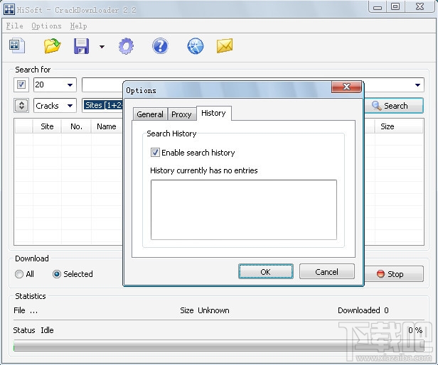
Task: Open the File menu
Action: (14, 26)
